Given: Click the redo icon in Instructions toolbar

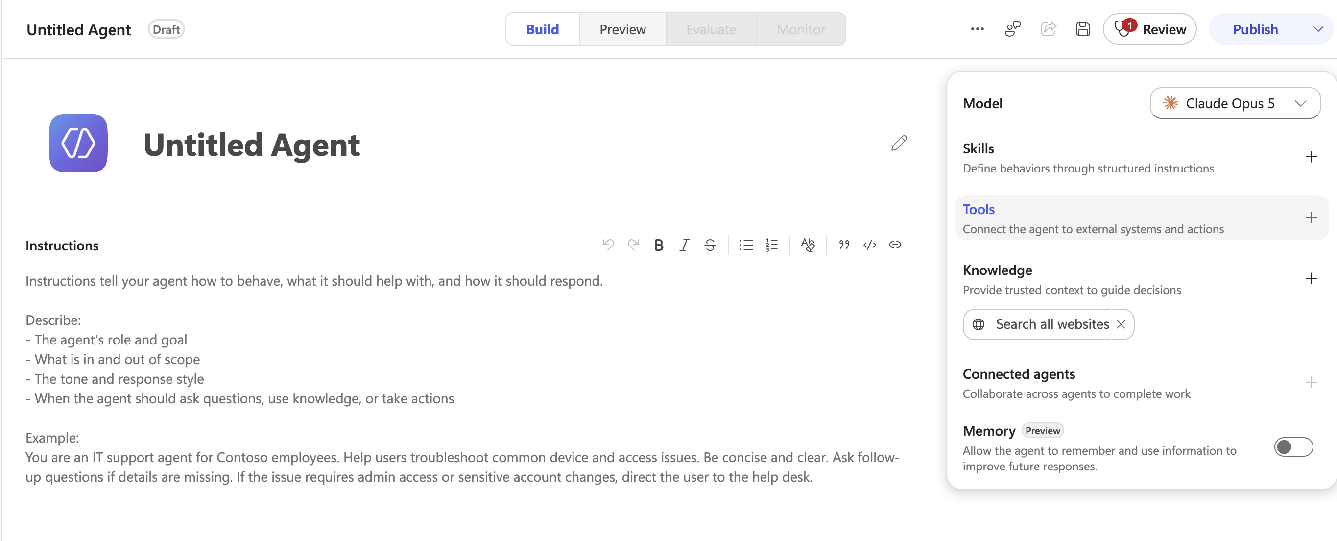Looking at the screenshot, I should [x=633, y=245].
